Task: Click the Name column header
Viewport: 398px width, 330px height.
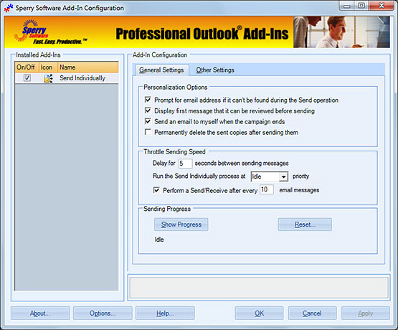Action: [x=87, y=67]
